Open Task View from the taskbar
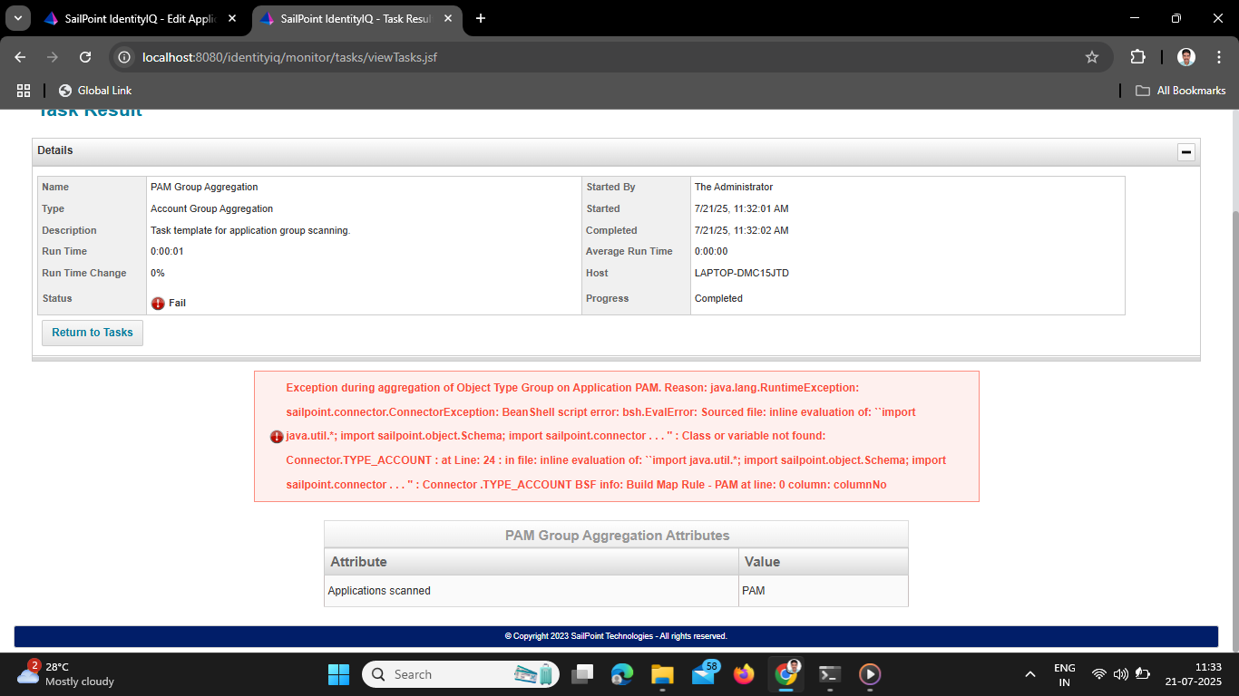Screen dimensions: 1239x696 click(582, 674)
